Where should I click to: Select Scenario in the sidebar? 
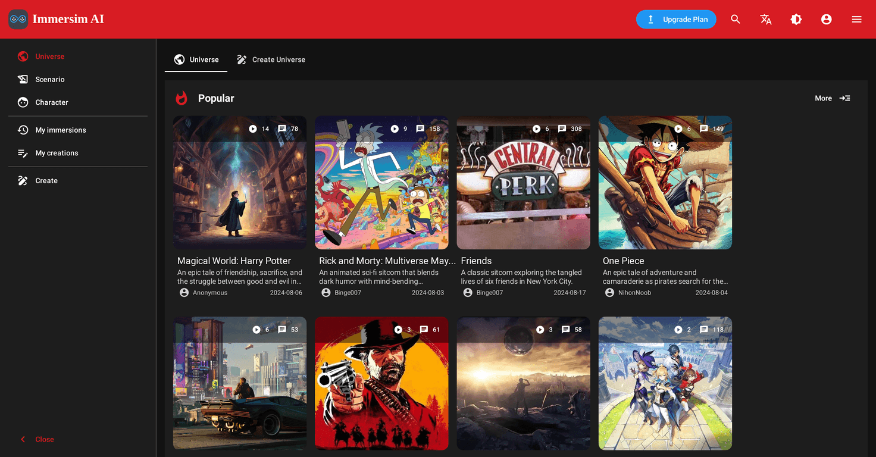[x=49, y=79]
